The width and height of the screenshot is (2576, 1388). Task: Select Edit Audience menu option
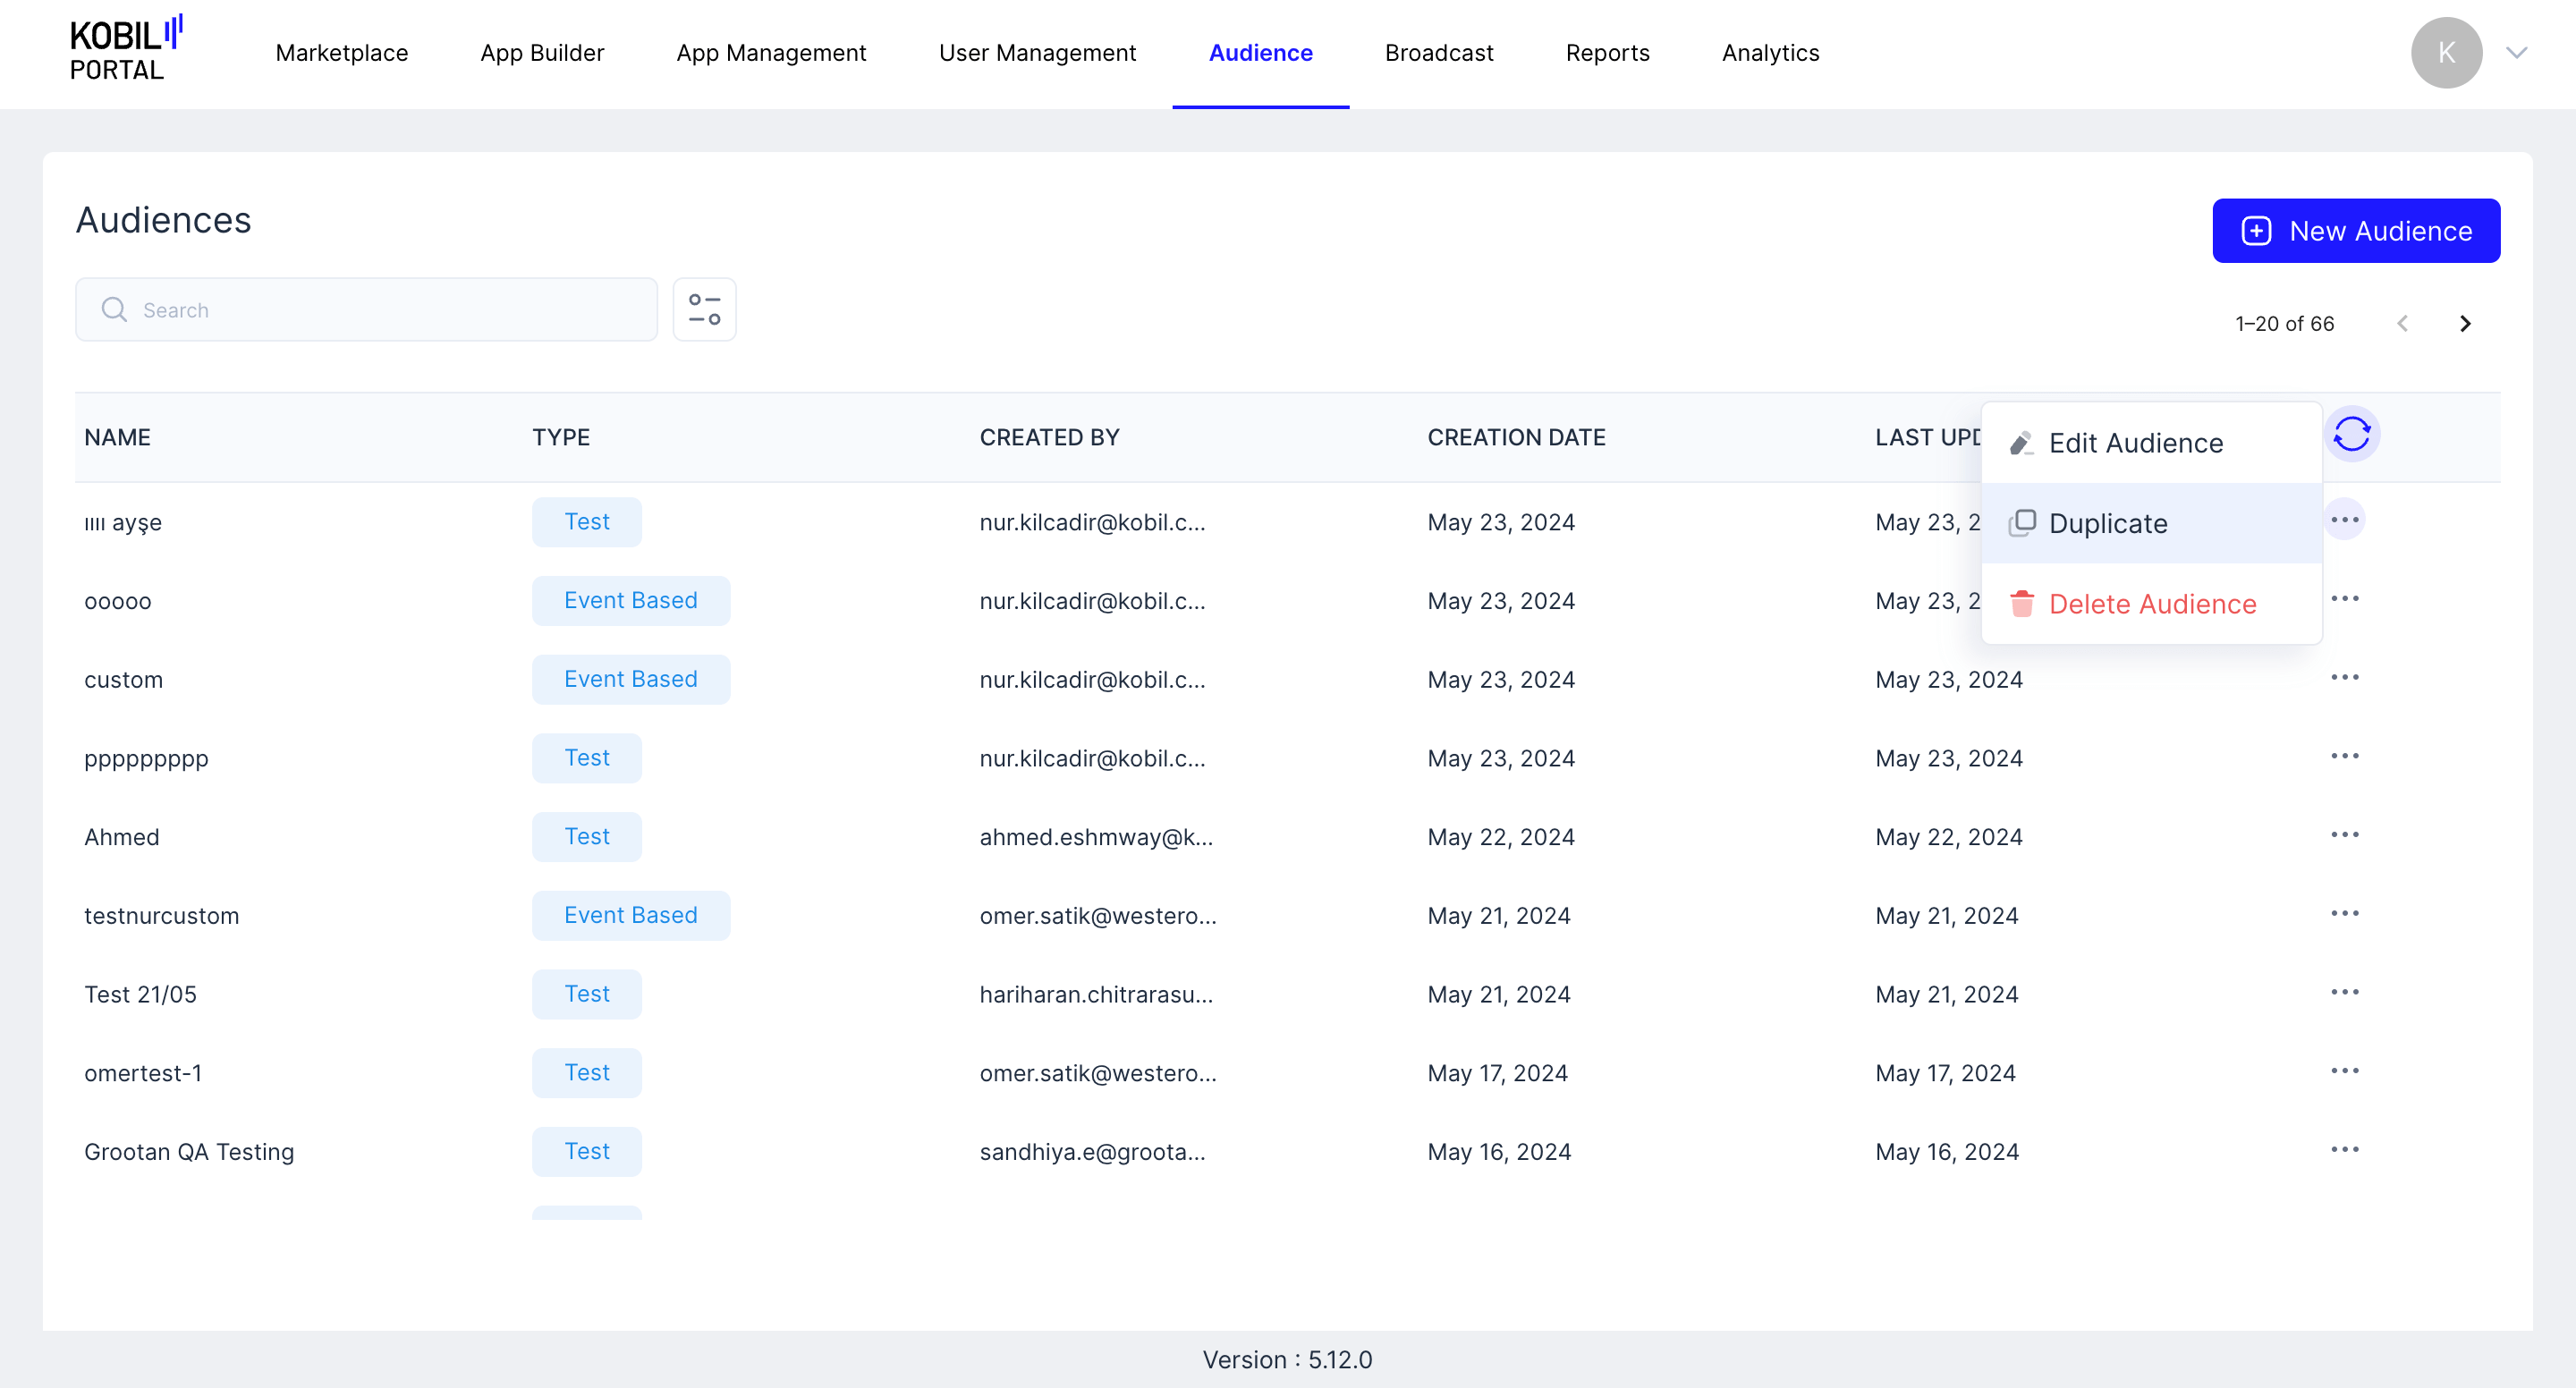pos(2135,443)
